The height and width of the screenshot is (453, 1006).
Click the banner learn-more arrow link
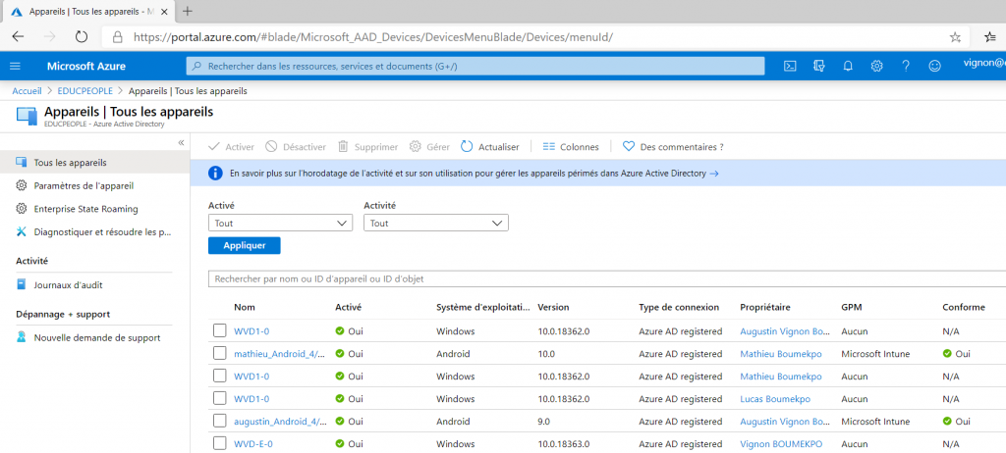(713, 173)
